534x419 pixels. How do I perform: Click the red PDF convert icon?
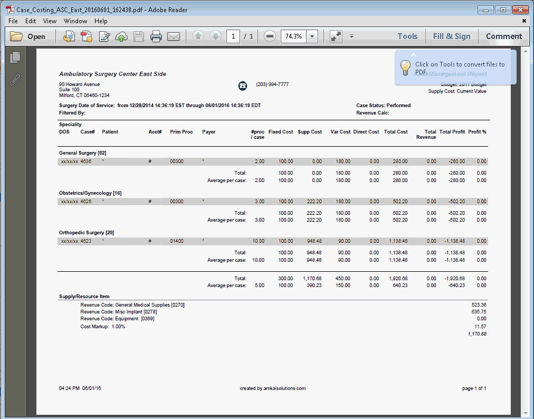[87, 36]
